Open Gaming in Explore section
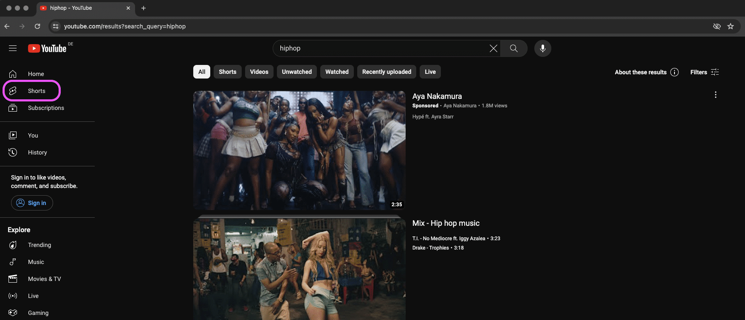 (38, 313)
